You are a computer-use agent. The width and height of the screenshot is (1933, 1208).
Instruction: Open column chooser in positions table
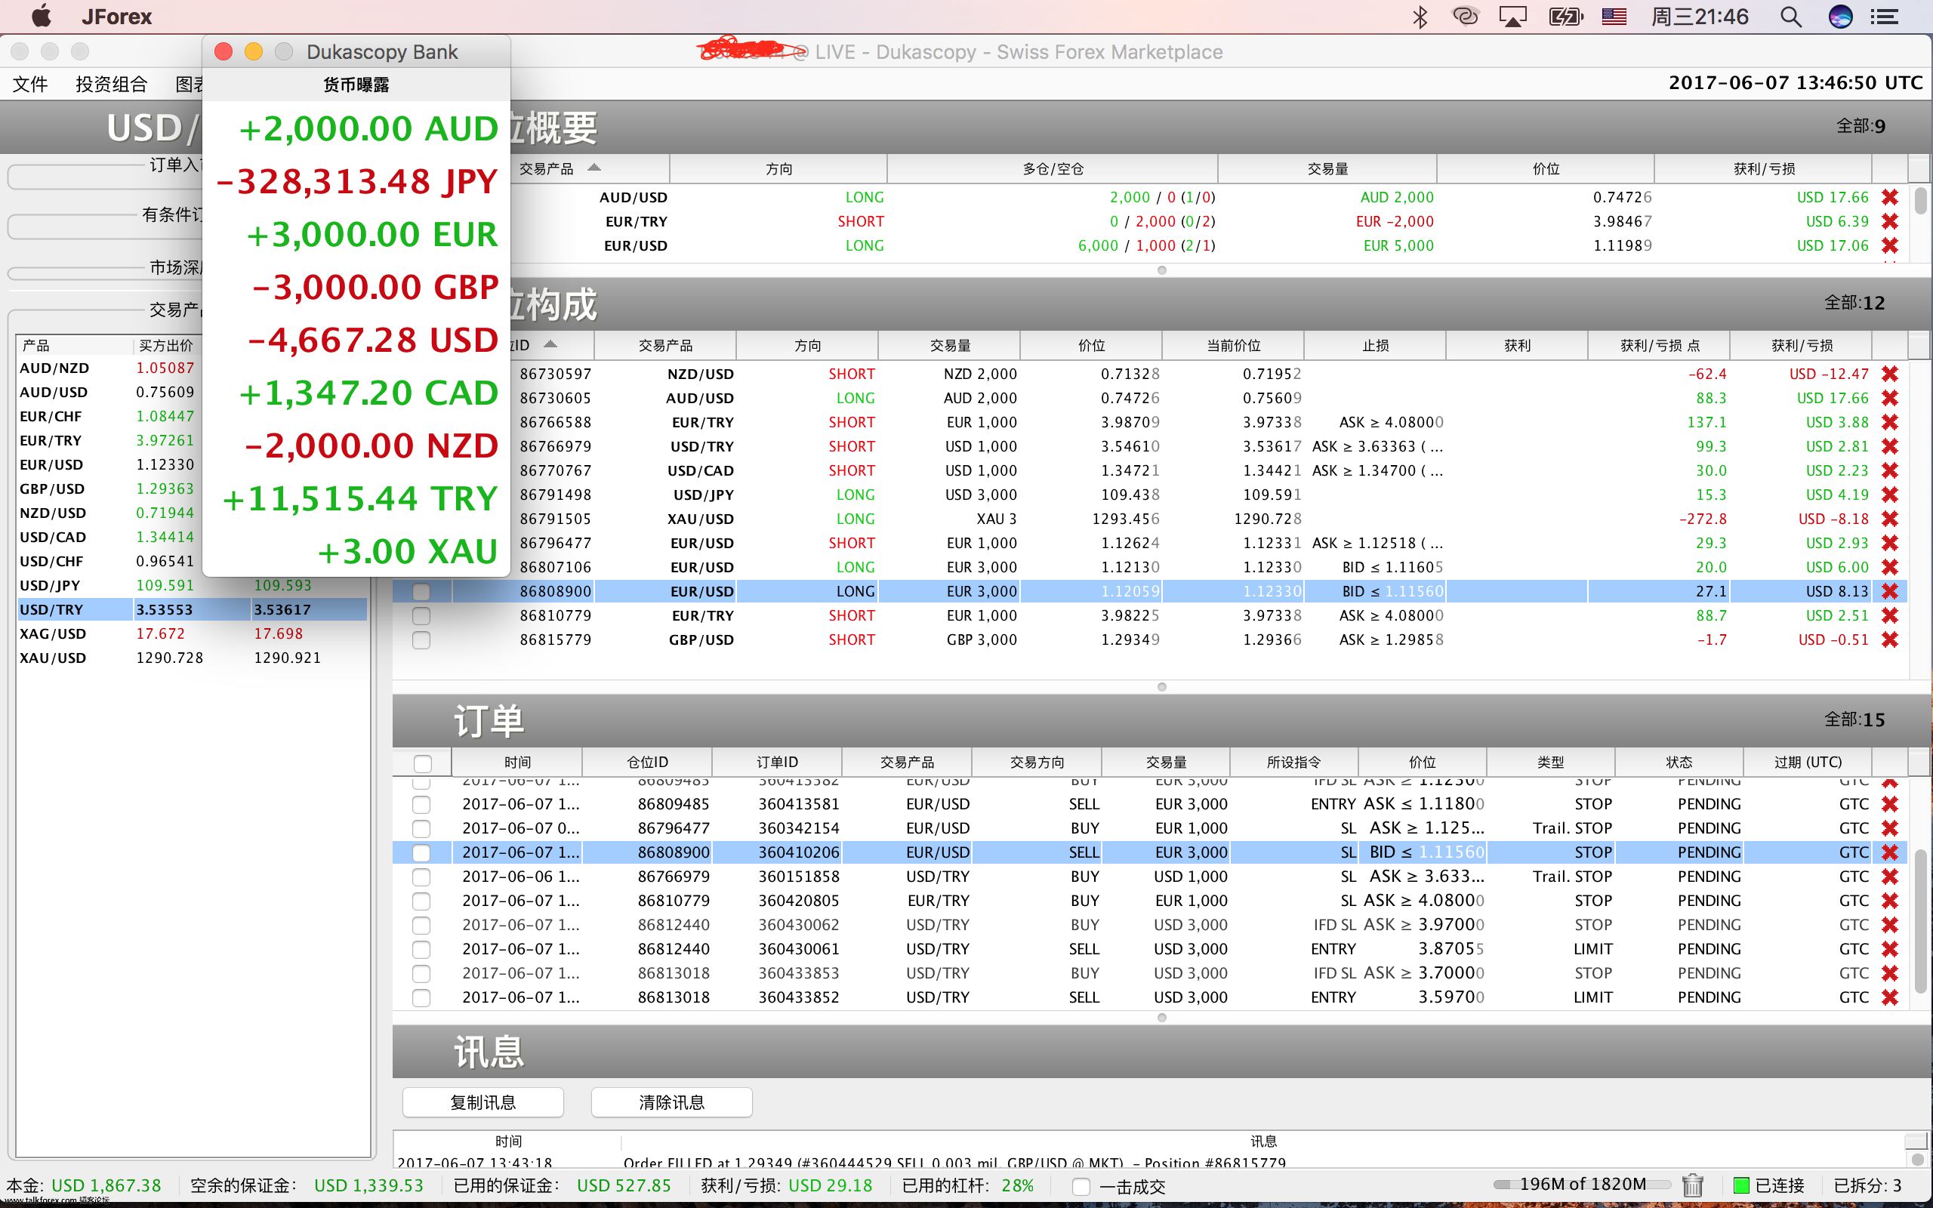click(x=1919, y=345)
